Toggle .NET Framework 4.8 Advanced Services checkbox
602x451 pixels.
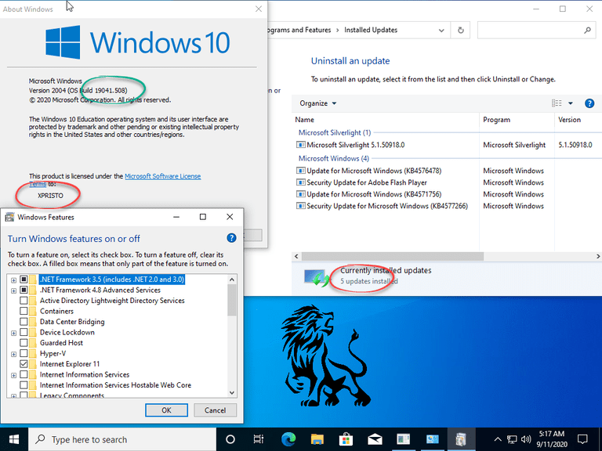click(24, 290)
